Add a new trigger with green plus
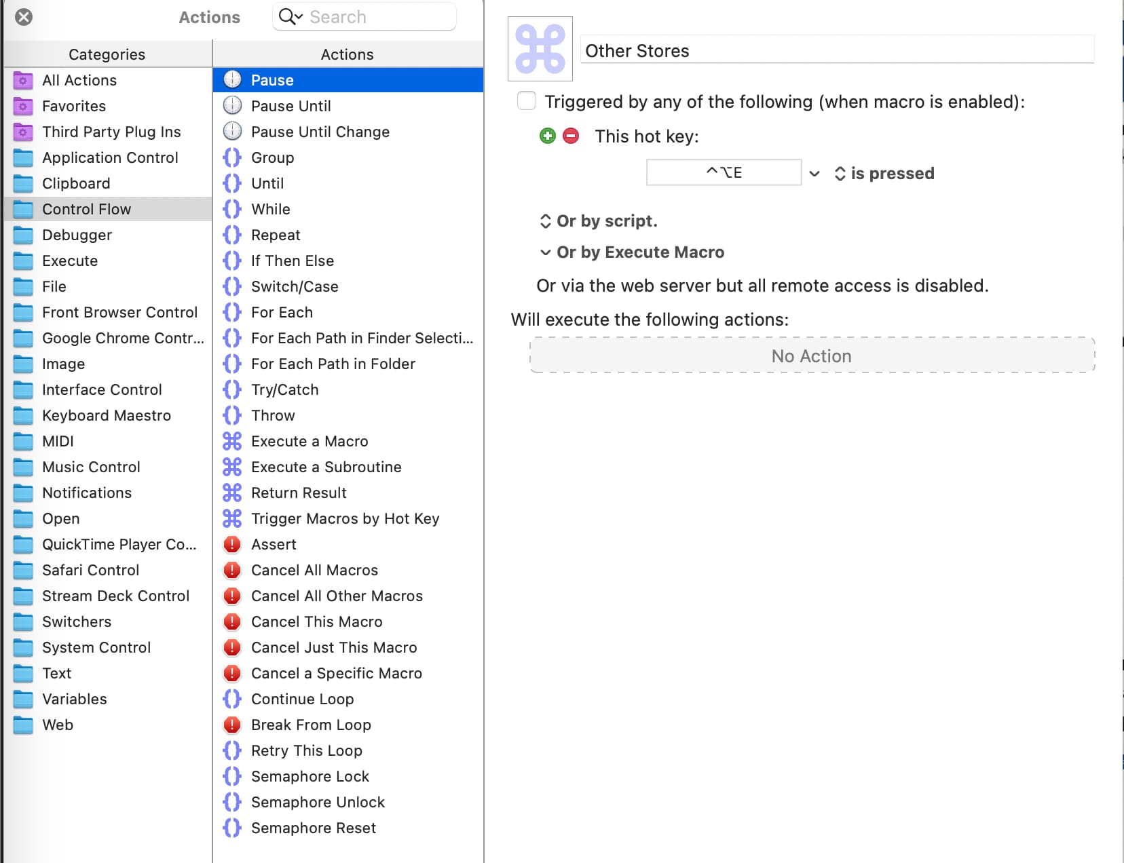Image resolution: width=1124 pixels, height=863 pixels. pos(548,136)
